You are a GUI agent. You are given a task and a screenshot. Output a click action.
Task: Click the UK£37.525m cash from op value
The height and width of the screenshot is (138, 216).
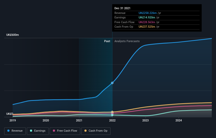click(147, 27)
